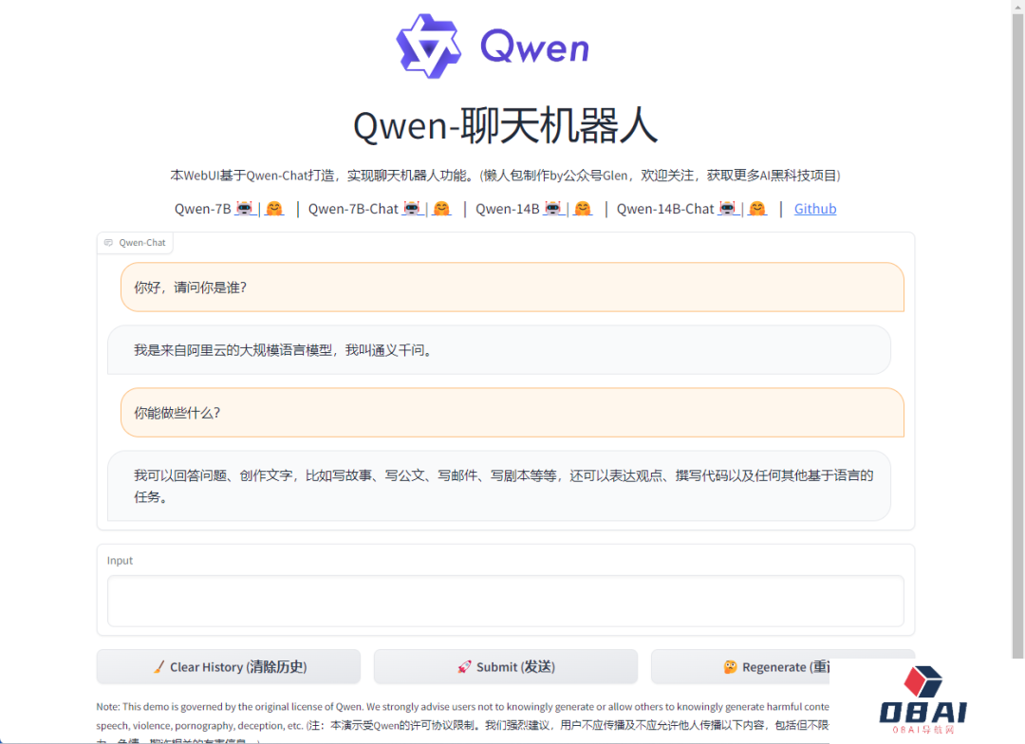Click the robot icon next to Qwen-7B-Chat
This screenshot has height=744, width=1025.
point(412,209)
